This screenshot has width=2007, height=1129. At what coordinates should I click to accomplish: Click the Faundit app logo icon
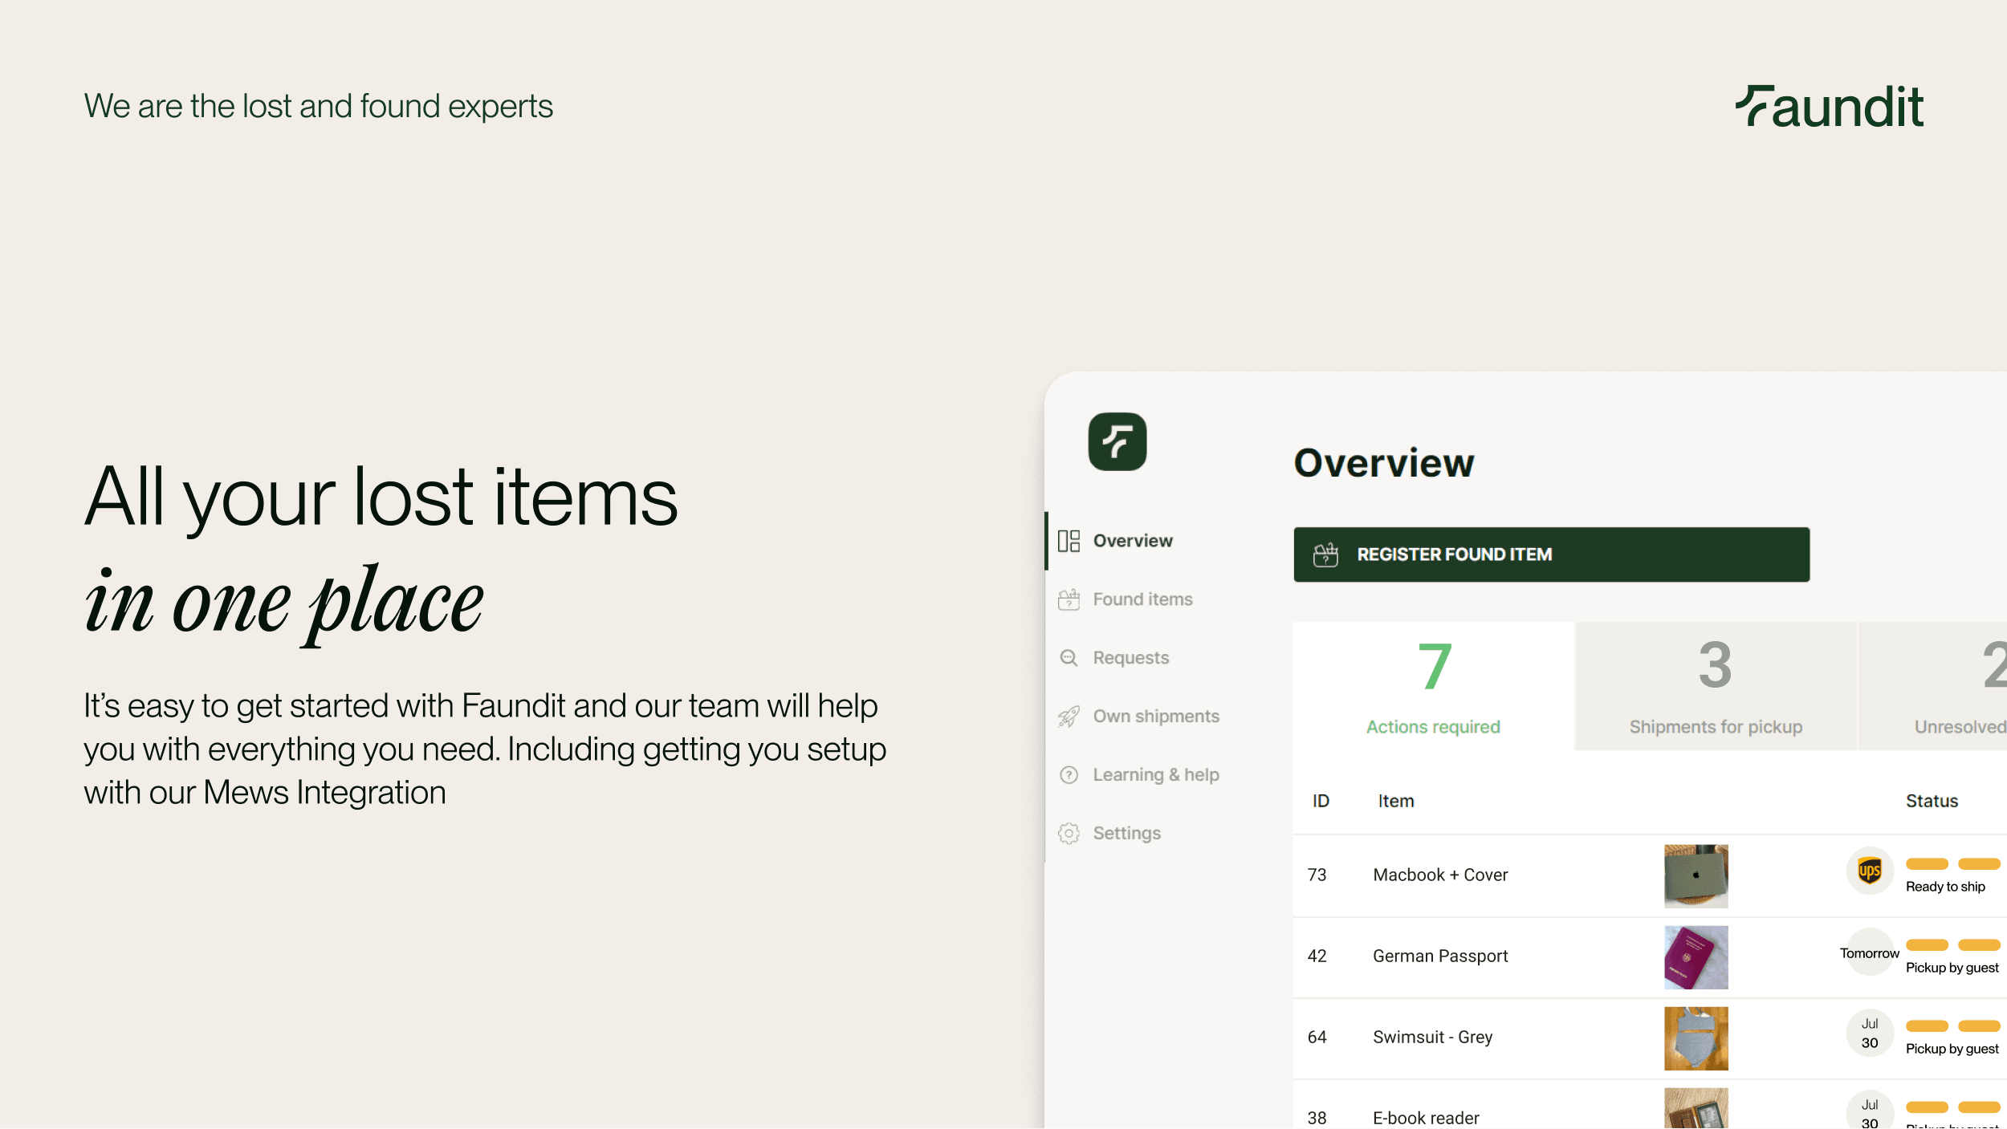coord(1117,441)
